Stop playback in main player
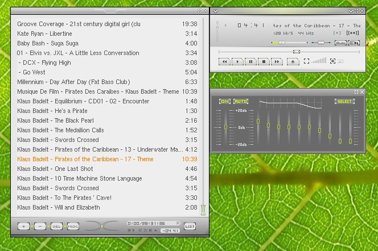 [264, 61]
